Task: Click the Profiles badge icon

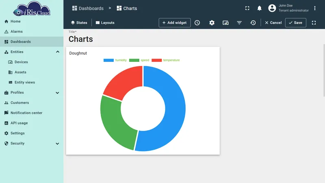Action: (6, 93)
